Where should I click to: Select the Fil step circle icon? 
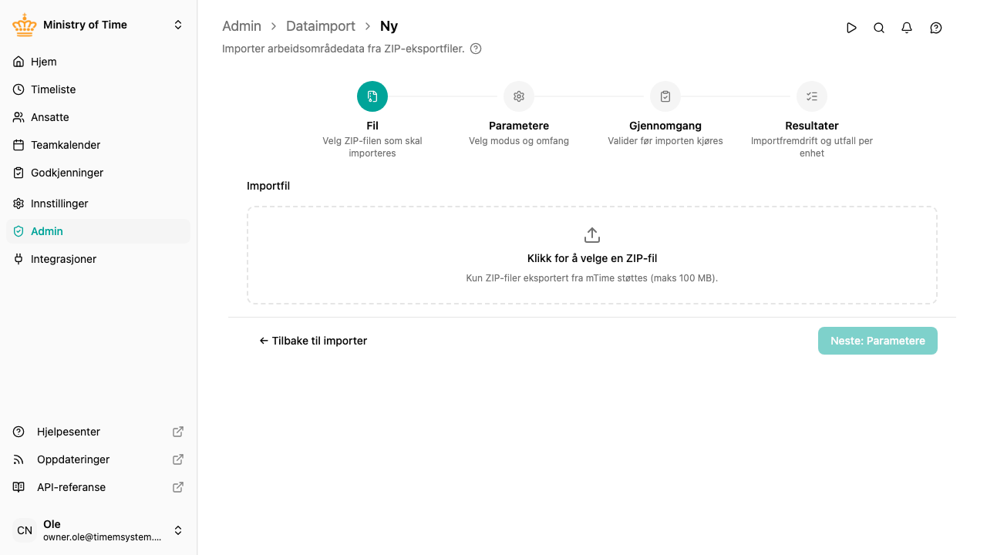point(372,96)
